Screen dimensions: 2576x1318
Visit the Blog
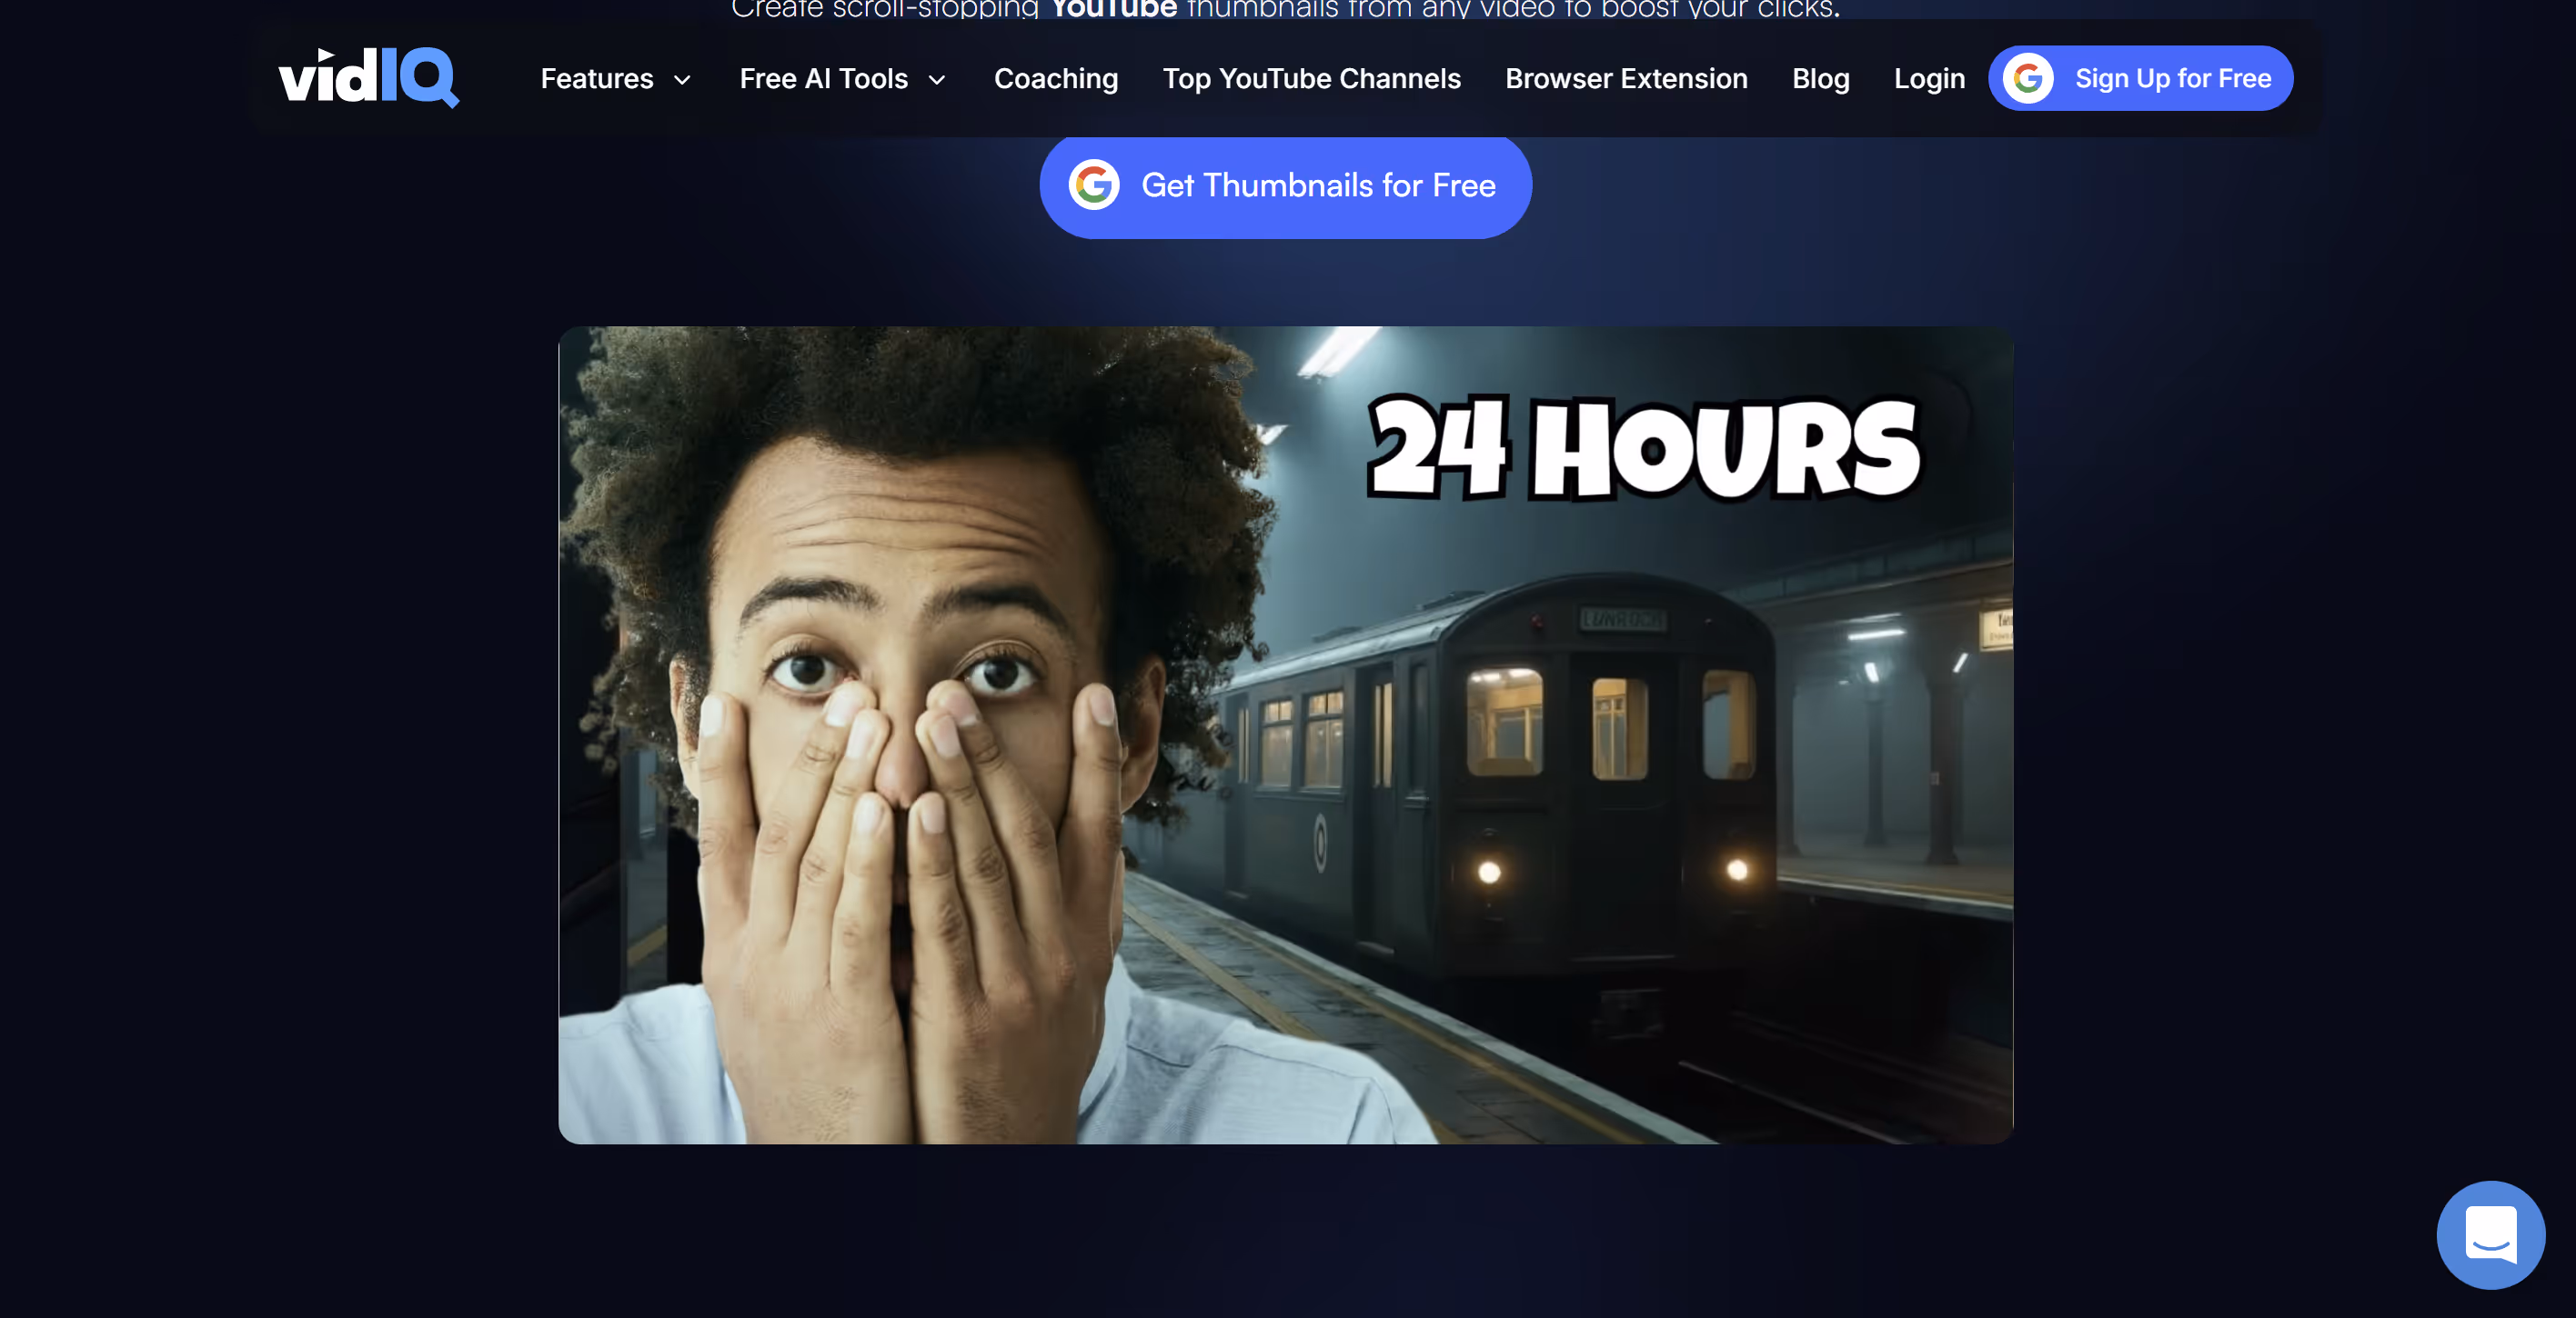point(1820,79)
